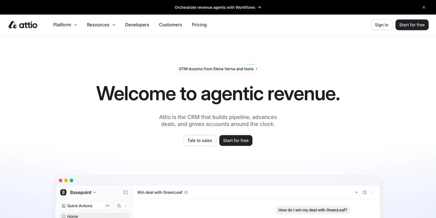Click the red window close dot
436x218 pixels.
coord(61,181)
